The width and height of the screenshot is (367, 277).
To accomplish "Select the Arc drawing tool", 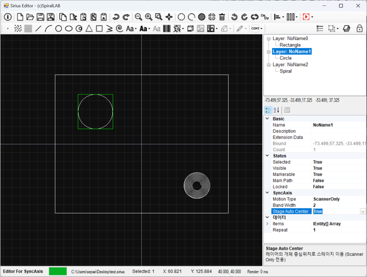I will coord(48,28).
